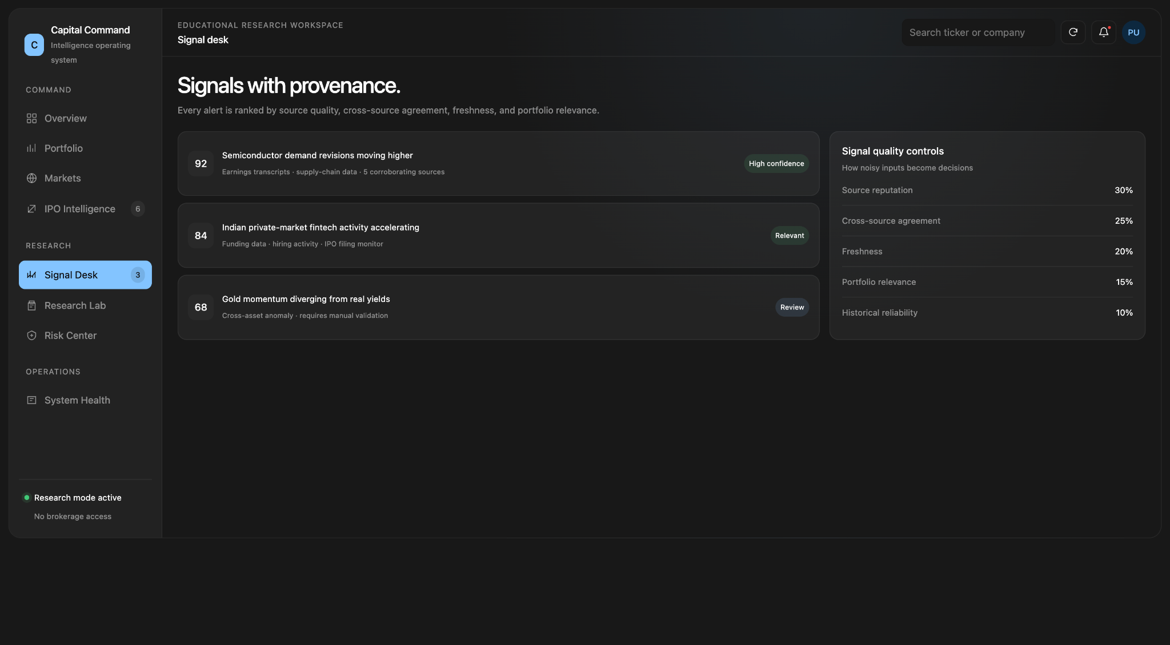Click 'EDUCATIONAL RESEARCH WORKSPACE' header label
This screenshot has height=645, width=1170.
click(x=261, y=25)
